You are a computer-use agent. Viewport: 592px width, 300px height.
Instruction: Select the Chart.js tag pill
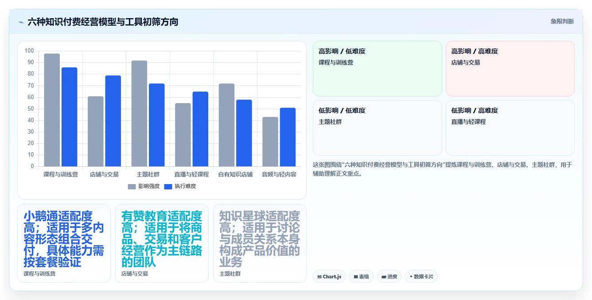coord(329,277)
